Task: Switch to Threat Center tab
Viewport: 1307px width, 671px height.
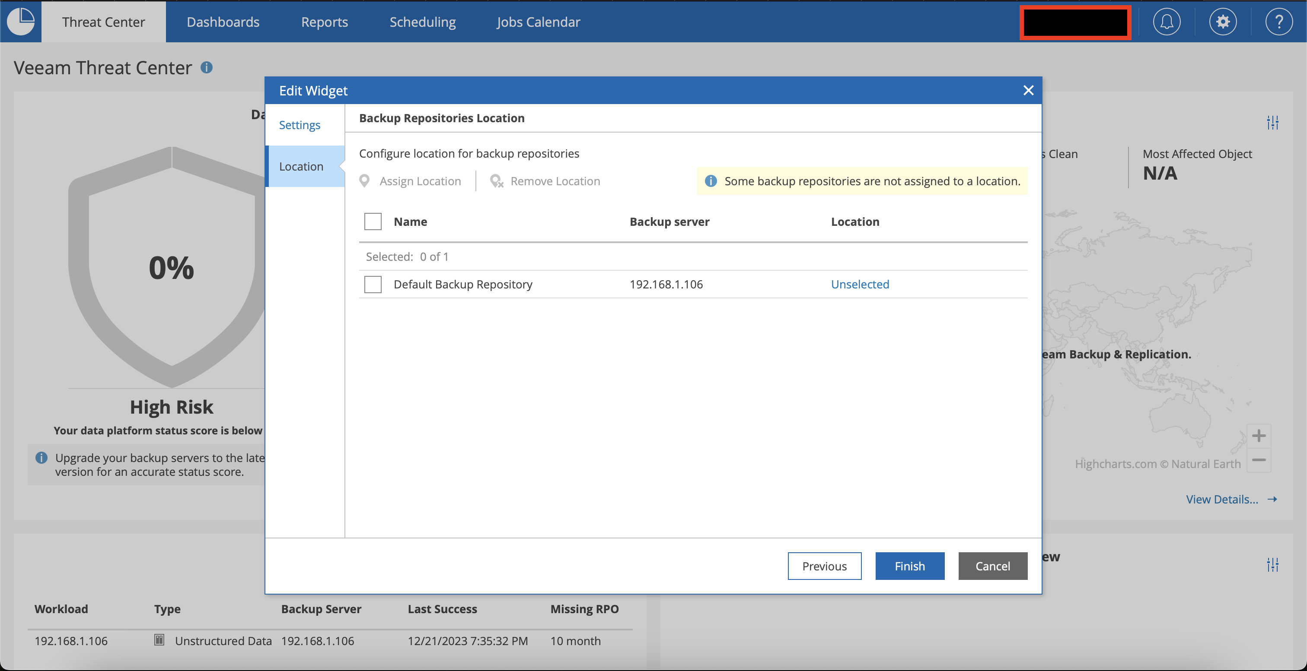Action: point(103,22)
